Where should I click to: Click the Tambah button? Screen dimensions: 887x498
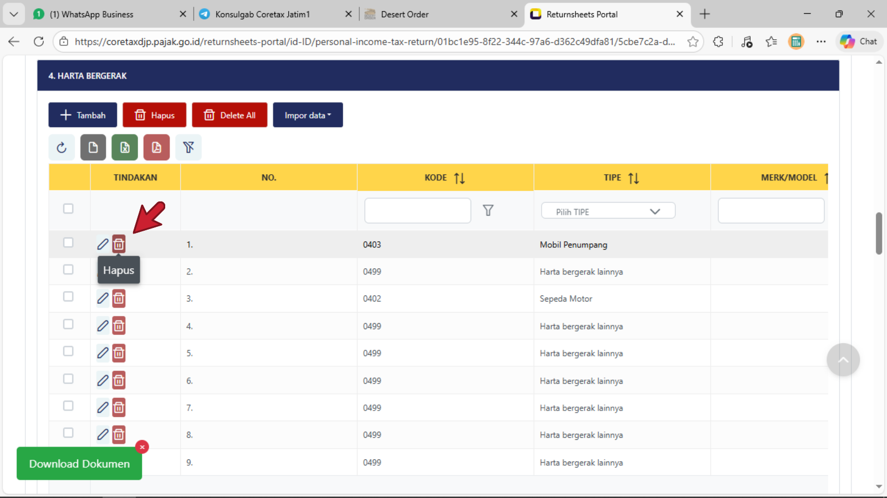83,115
